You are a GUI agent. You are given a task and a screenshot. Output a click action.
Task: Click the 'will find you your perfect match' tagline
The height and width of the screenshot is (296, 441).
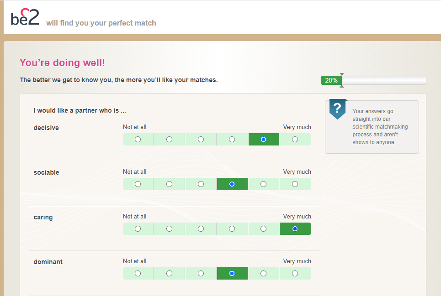click(101, 23)
